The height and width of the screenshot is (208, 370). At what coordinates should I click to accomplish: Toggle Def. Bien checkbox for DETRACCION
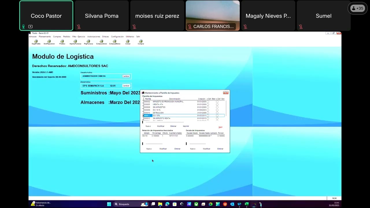click(x=208, y=113)
